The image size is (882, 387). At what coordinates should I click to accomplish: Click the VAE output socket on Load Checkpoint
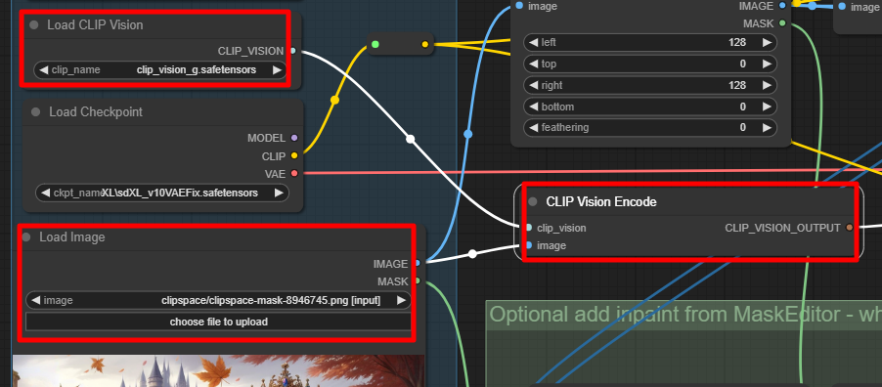[293, 173]
